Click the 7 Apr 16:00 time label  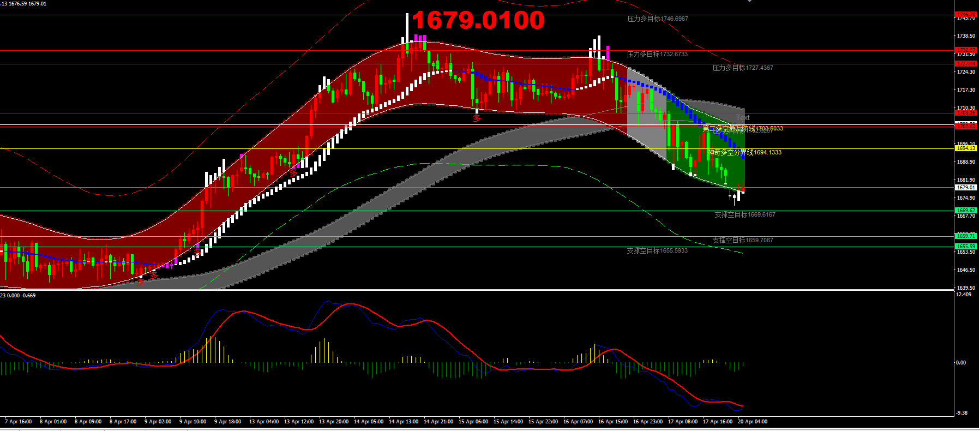[19, 422]
